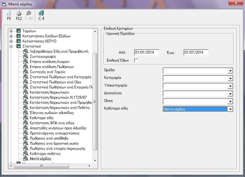
Task: Click the icon beside Καλύτεροι πελάτες
Action: coord(26,154)
